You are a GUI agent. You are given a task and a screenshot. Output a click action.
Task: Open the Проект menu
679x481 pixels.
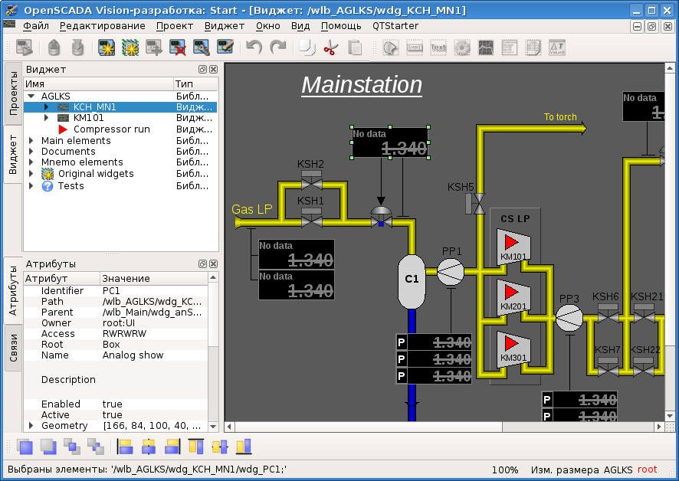[x=175, y=25]
